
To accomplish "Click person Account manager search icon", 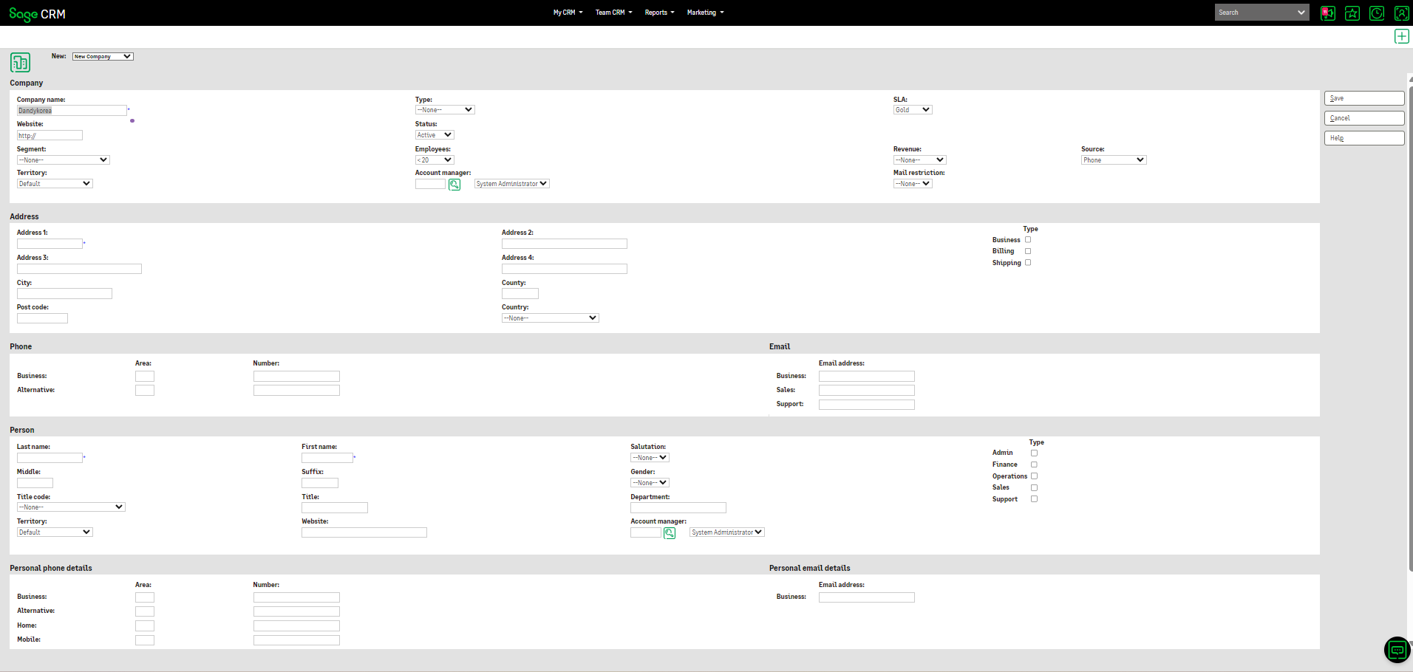I will [670, 533].
